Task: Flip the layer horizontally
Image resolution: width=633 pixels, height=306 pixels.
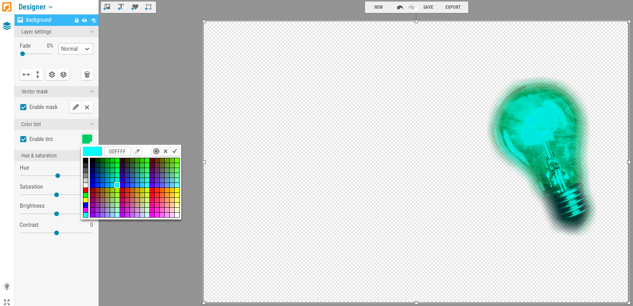Action: [x=26, y=74]
